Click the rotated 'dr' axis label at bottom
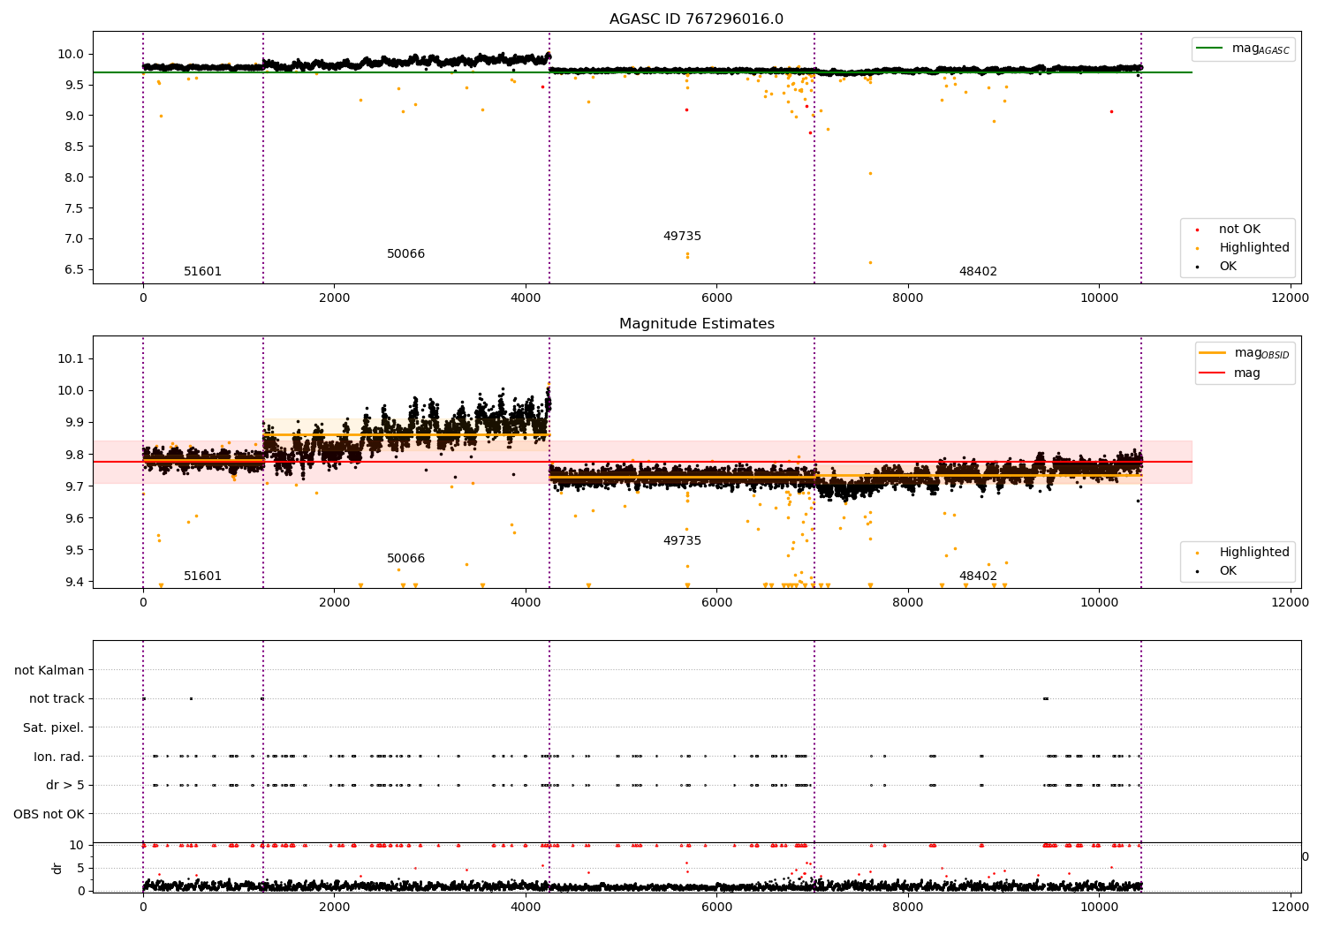 point(57,869)
